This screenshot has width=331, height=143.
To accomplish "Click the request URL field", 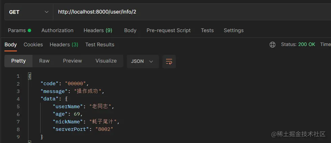I will [x=192, y=12].
